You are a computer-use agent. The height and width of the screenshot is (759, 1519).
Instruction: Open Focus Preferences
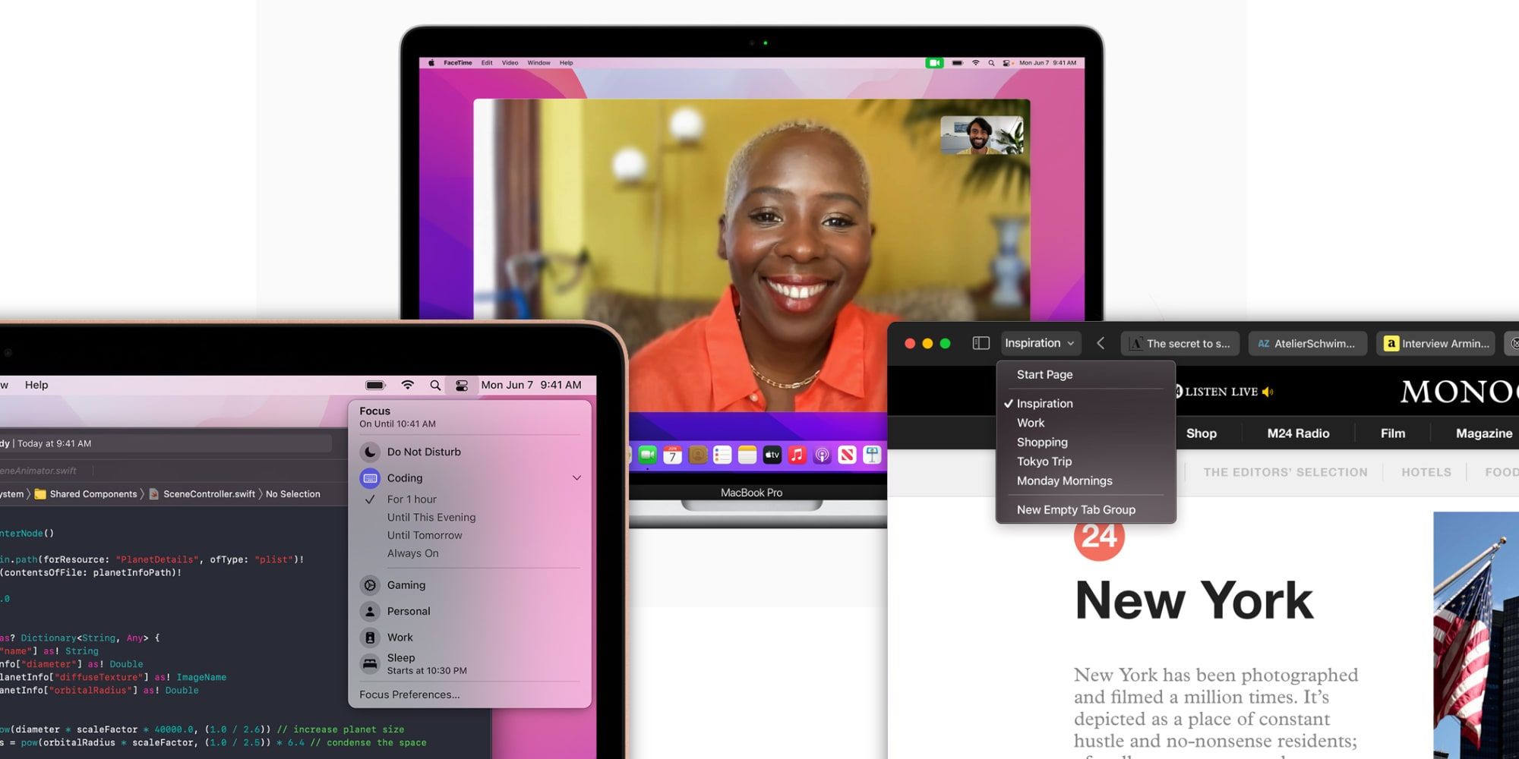409,694
